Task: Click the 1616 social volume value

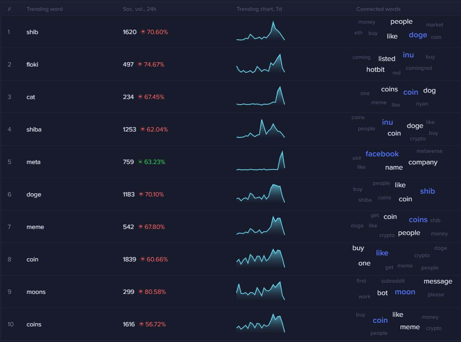Action: click(129, 324)
